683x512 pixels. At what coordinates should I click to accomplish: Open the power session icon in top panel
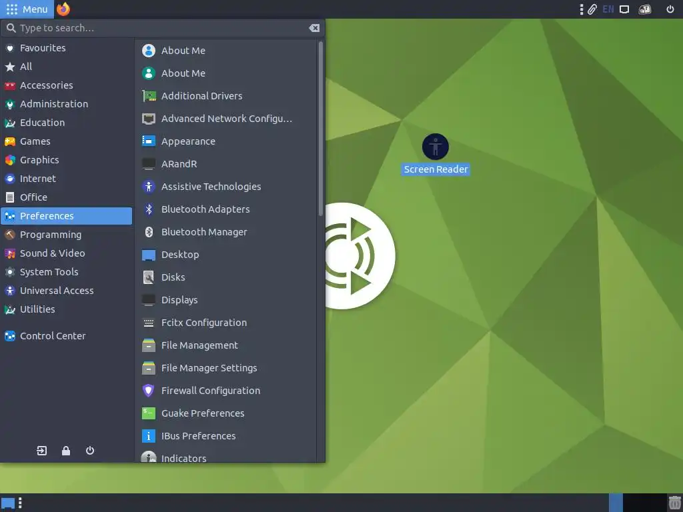(670, 9)
